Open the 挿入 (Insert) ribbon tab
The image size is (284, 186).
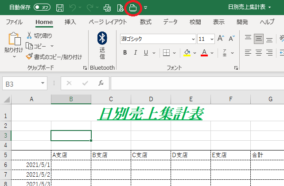(70, 22)
